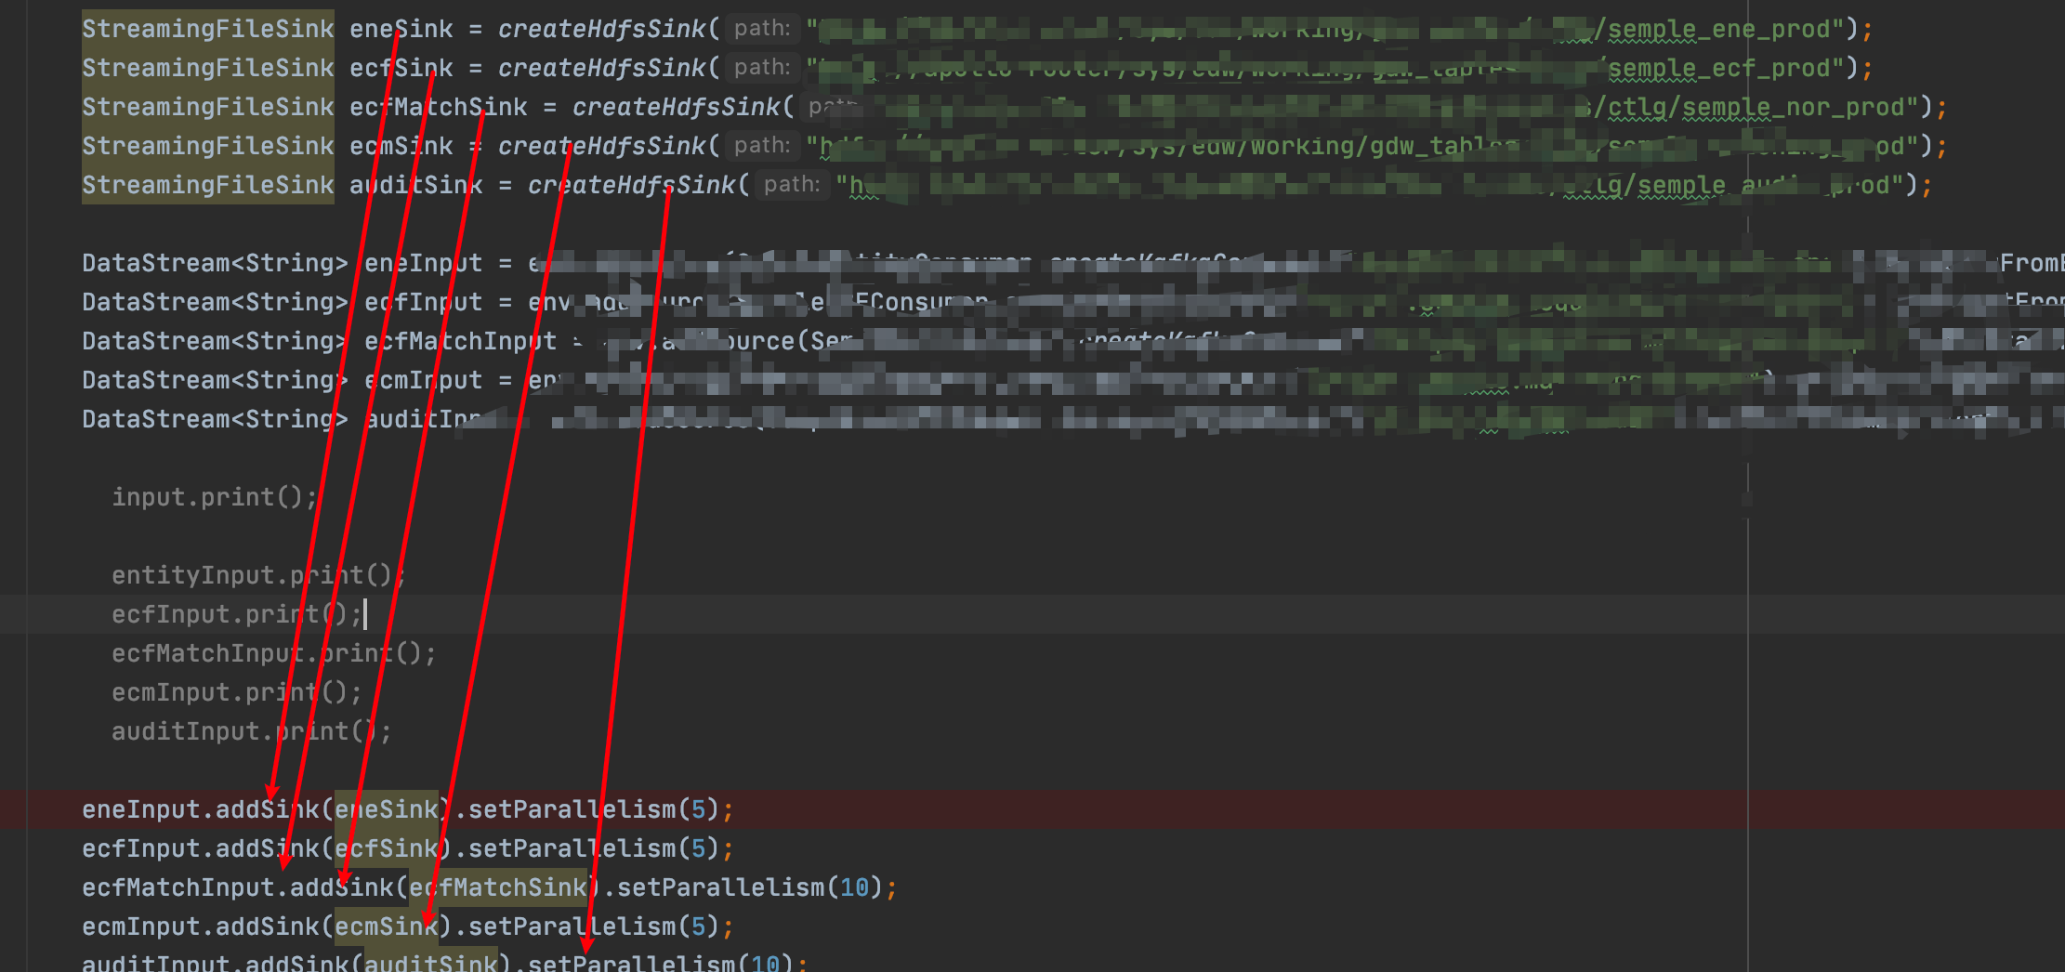Select eneInput variable in its DataStream declaration

[424, 263]
